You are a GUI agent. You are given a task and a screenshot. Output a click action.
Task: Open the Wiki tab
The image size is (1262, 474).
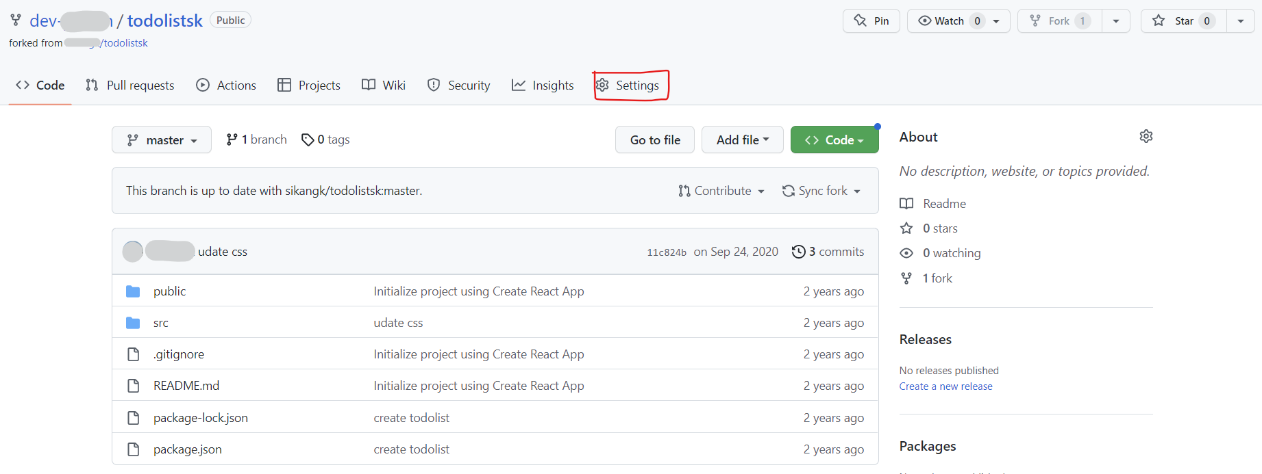click(x=384, y=85)
